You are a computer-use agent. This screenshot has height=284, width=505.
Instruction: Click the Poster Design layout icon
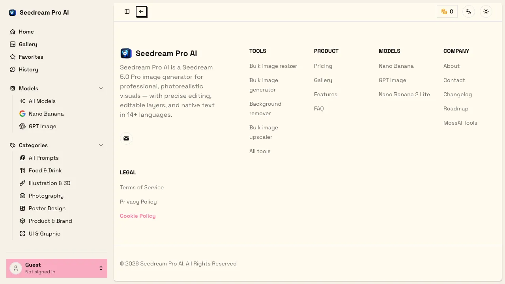pyautogui.click(x=22, y=208)
